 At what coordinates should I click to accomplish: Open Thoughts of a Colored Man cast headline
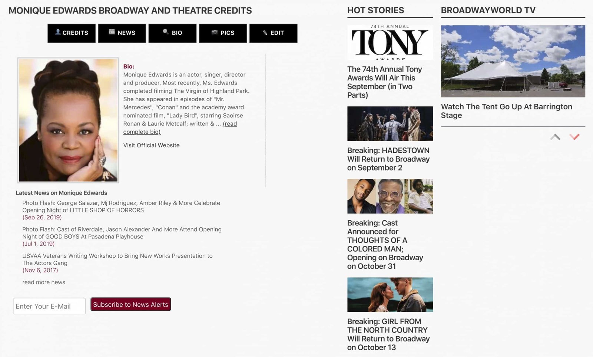pyautogui.click(x=385, y=245)
